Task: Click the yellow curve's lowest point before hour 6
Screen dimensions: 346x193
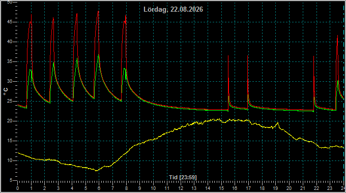Action: click(96, 171)
